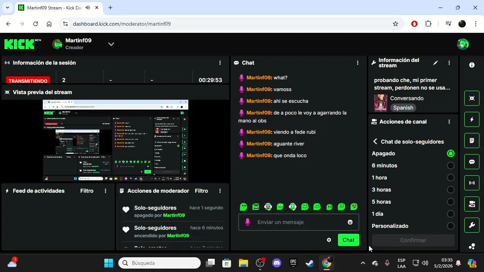
Task: Click the user avatar at top right
Action: coord(463,44)
